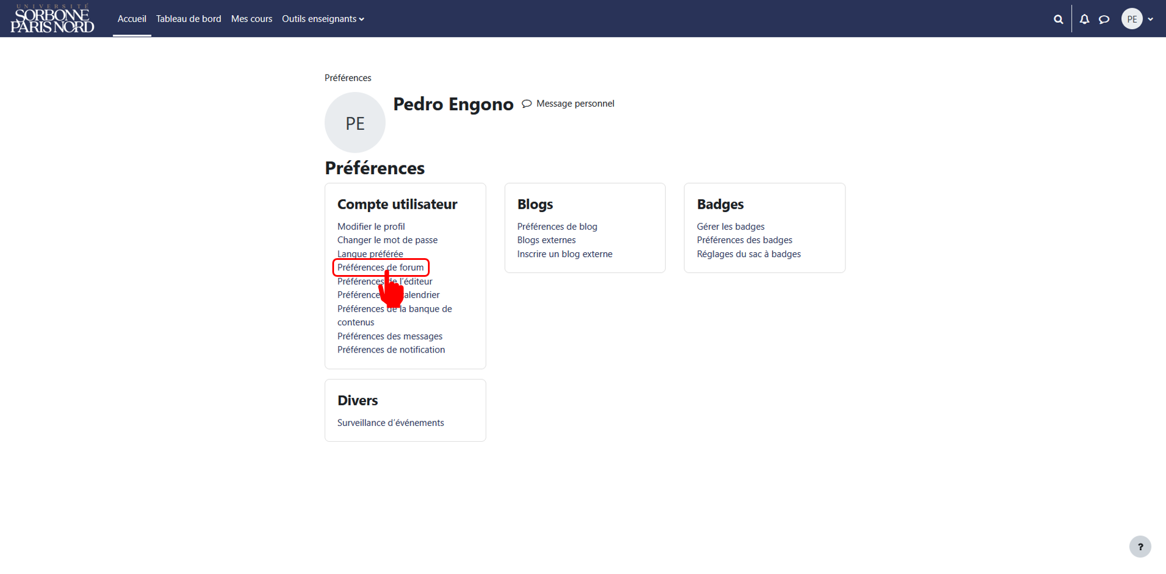Open the help question mark button
The width and height of the screenshot is (1166, 574).
pyautogui.click(x=1140, y=547)
